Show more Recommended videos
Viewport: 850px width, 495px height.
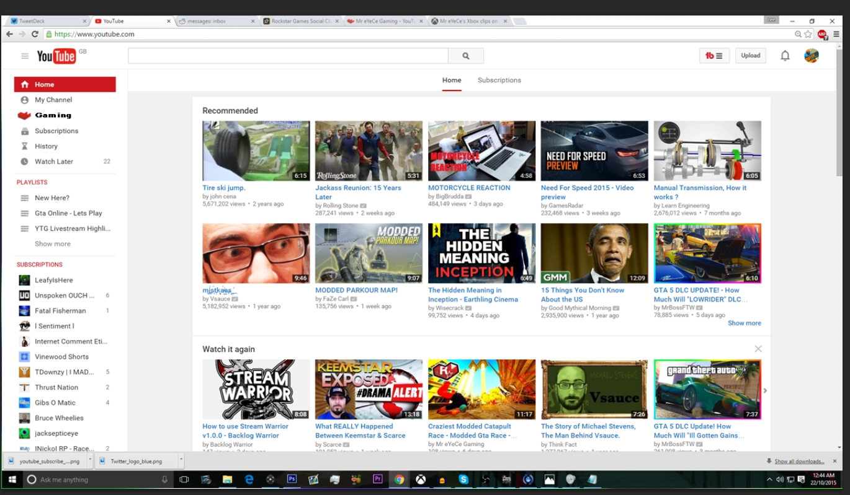[745, 323]
